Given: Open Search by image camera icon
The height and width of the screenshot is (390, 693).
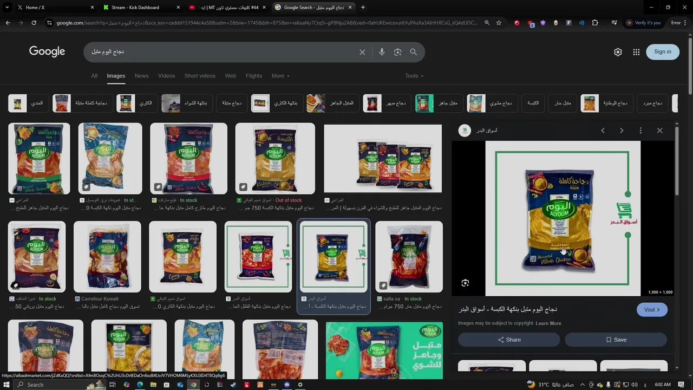Looking at the screenshot, I should [398, 52].
